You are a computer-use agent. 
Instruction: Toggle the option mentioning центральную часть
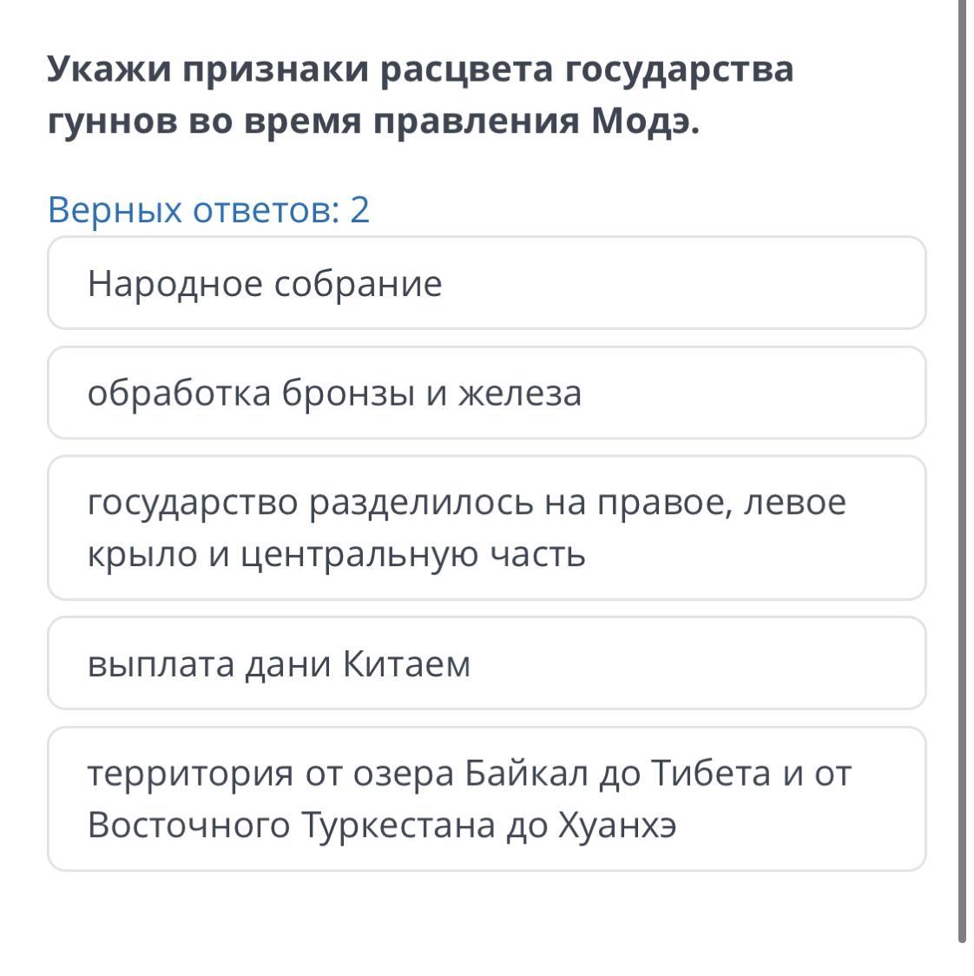(486, 528)
